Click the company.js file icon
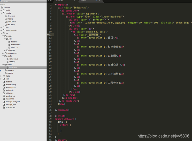The height and width of the screenshot is (141, 192). (x=7, y=59)
